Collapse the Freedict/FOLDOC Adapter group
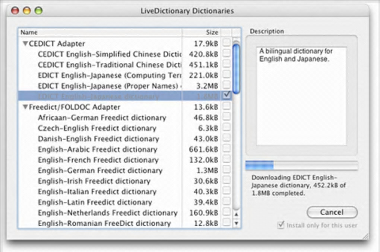 (25, 107)
